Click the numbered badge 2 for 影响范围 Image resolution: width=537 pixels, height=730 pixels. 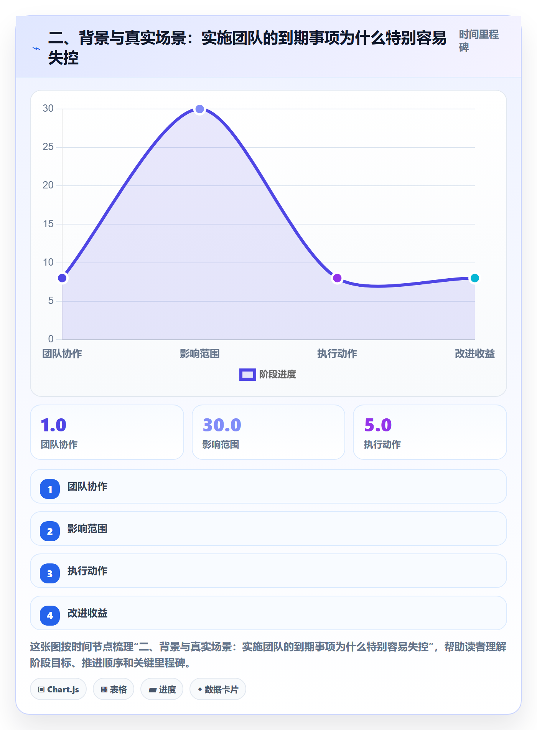[x=50, y=531]
